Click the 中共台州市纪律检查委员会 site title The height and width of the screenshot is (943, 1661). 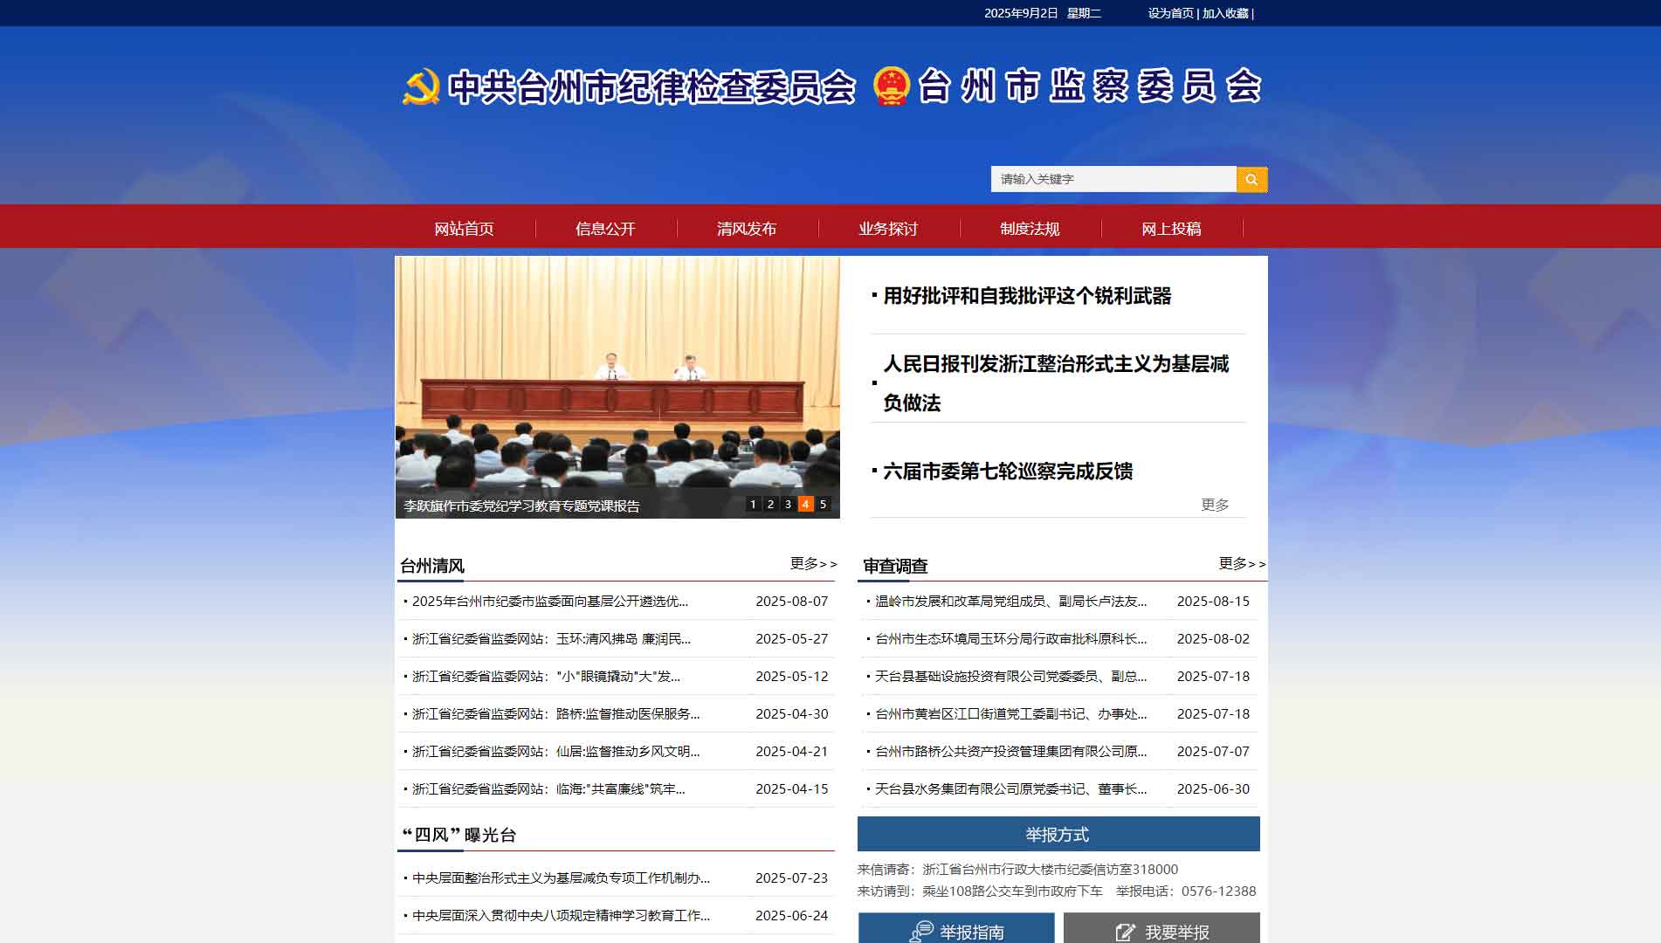coord(651,87)
